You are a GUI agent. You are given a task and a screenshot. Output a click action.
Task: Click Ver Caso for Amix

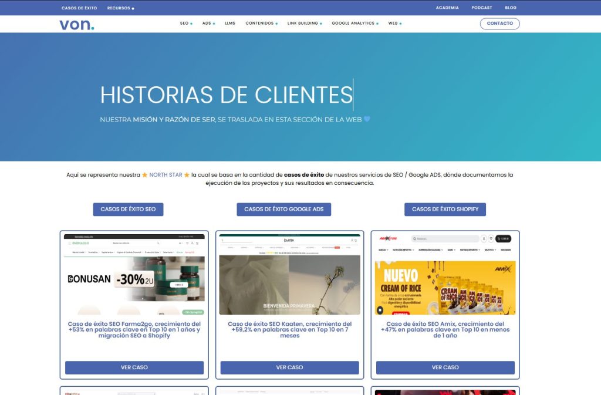click(445, 367)
